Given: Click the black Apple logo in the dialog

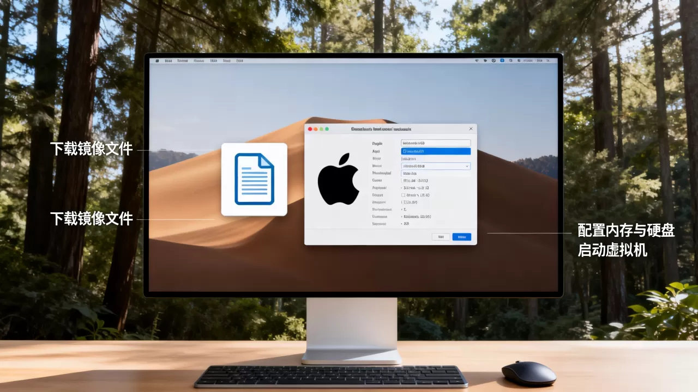Looking at the screenshot, I should pos(338,179).
